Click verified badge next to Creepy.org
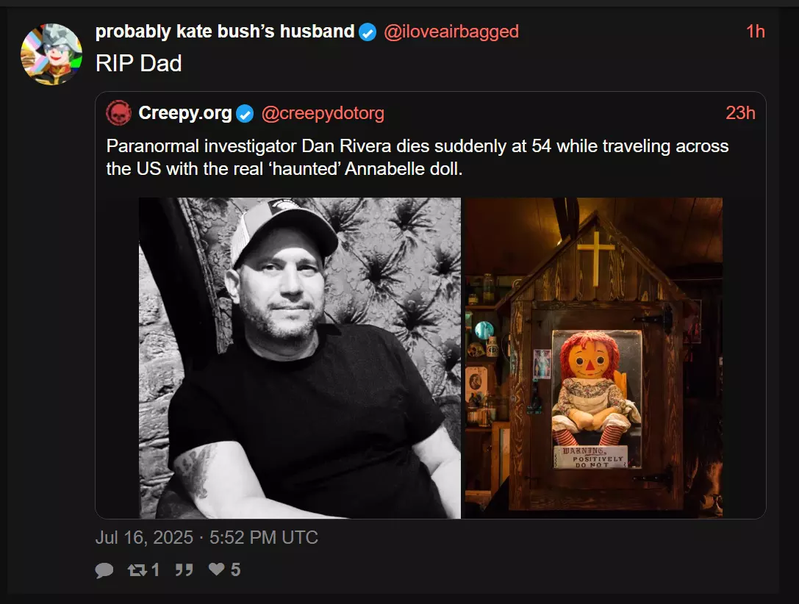 245,114
